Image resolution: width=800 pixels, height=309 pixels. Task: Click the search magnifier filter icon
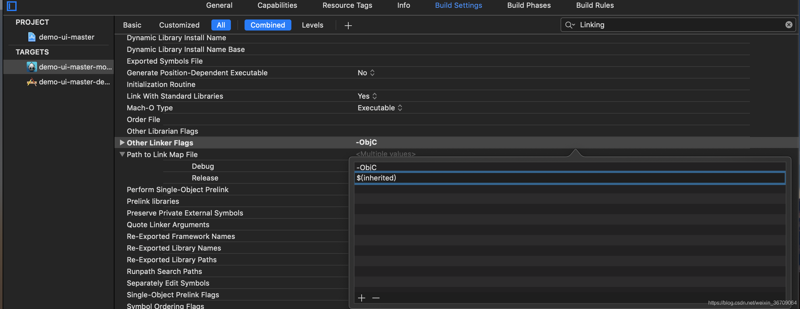[x=570, y=25]
